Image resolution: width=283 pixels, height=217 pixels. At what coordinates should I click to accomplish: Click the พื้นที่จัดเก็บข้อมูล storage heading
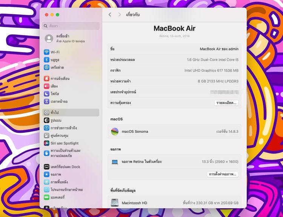[123, 191]
